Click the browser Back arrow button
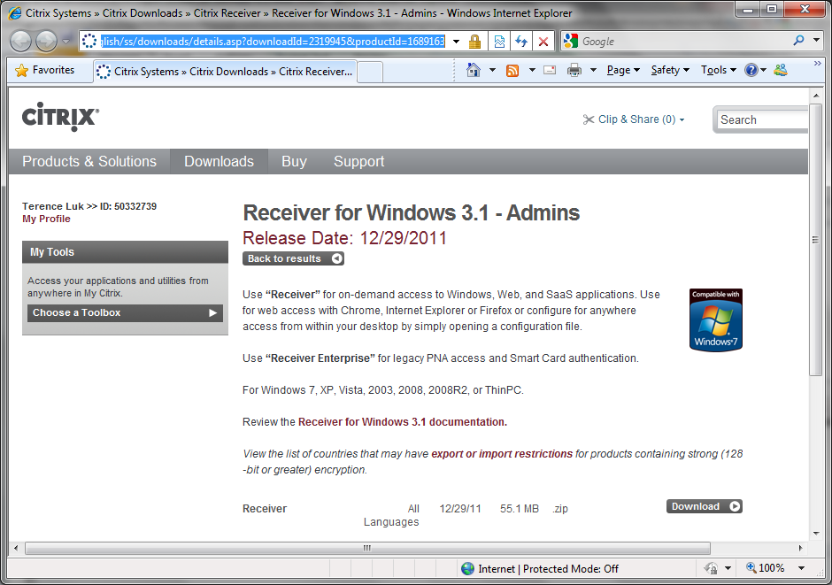This screenshot has width=832, height=585. click(x=20, y=42)
